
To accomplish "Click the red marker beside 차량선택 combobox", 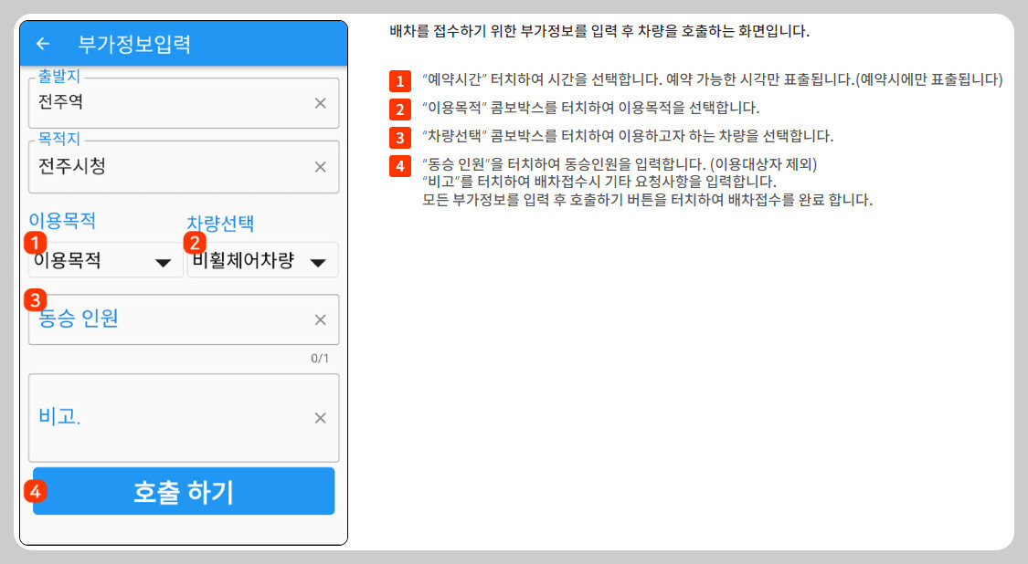I will pos(193,242).
